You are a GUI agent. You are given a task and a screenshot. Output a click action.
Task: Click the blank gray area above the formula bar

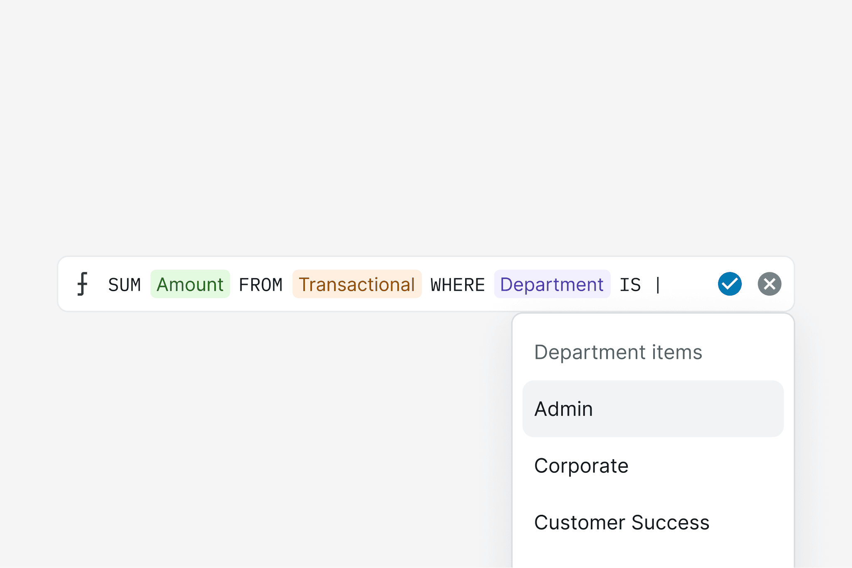pos(426,125)
